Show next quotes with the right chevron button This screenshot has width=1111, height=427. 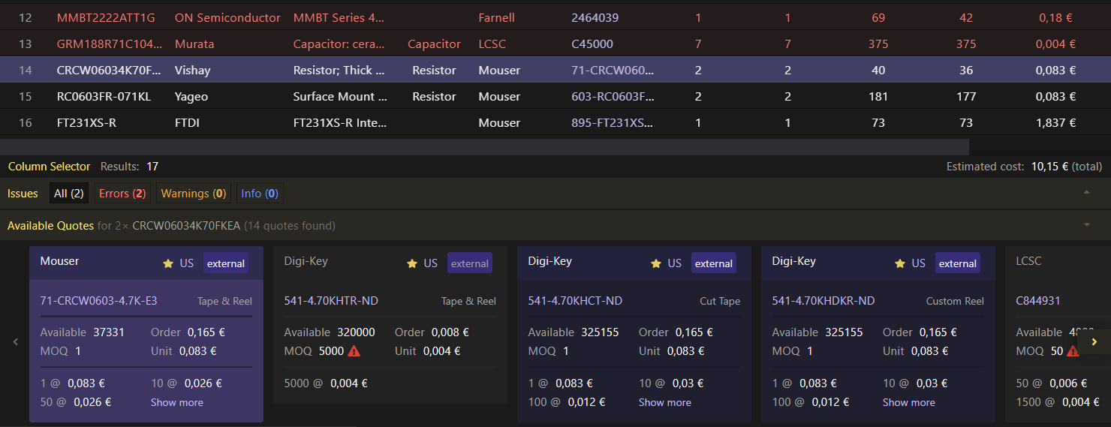pyautogui.click(x=1093, y=341)
